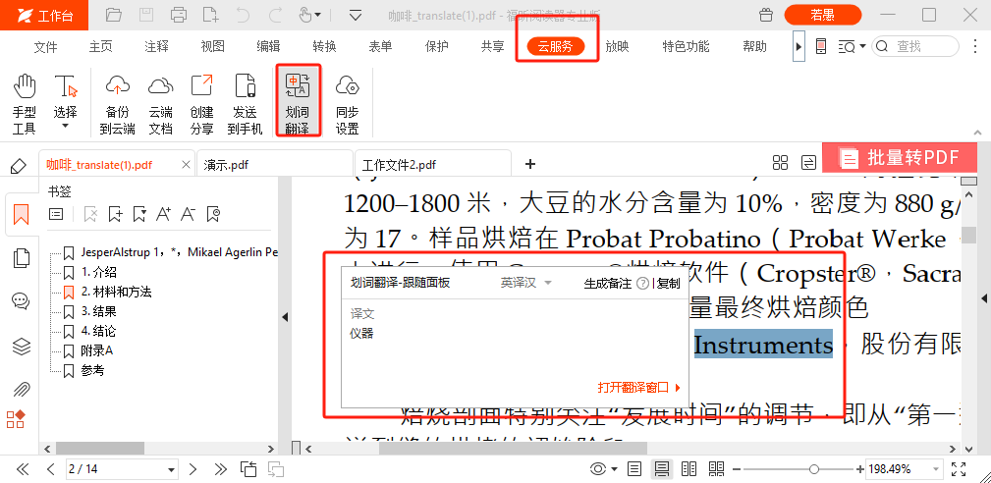Switch to single page view
The height and width of the screenshot is (483, 991).
pyautogui.click(x=634, y=469)
